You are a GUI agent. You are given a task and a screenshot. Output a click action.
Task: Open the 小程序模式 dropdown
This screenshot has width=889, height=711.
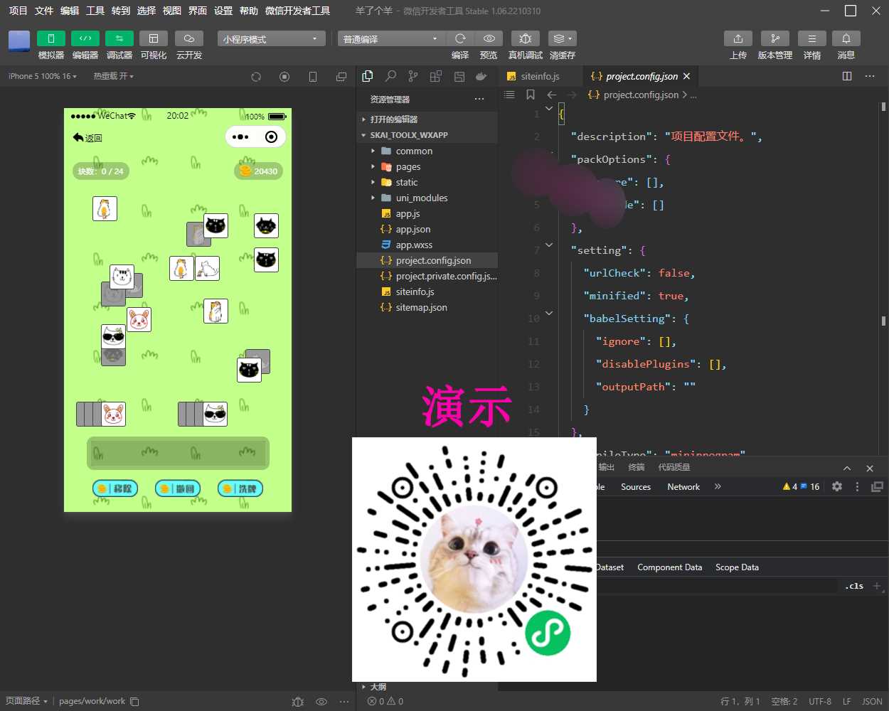[270, 38]
